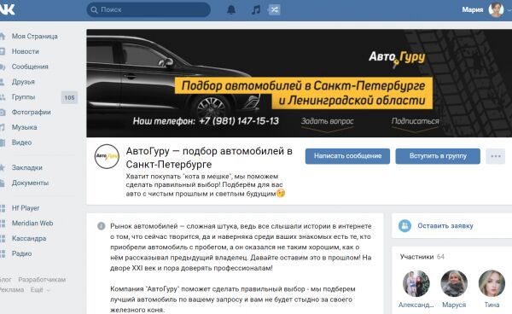Open the music note icon in header
Screen dimensions: 512x314
256,9
